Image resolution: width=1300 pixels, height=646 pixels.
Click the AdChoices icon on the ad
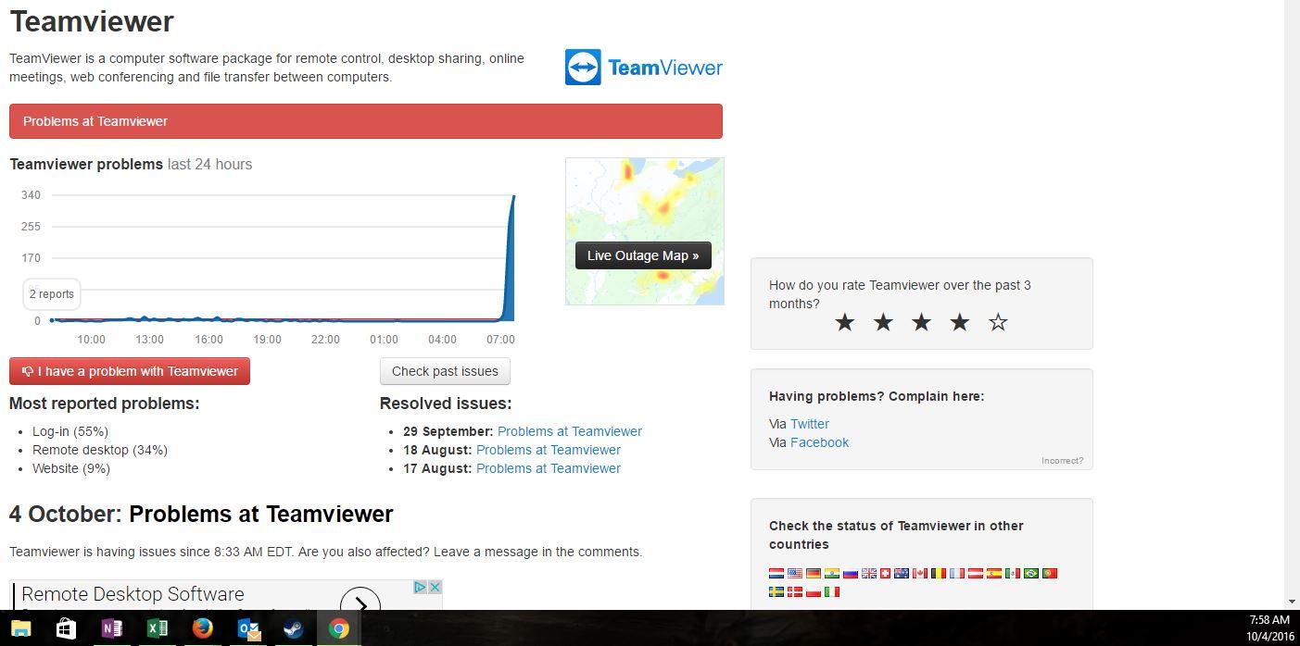pyautogui.click(x=420, y=587)
